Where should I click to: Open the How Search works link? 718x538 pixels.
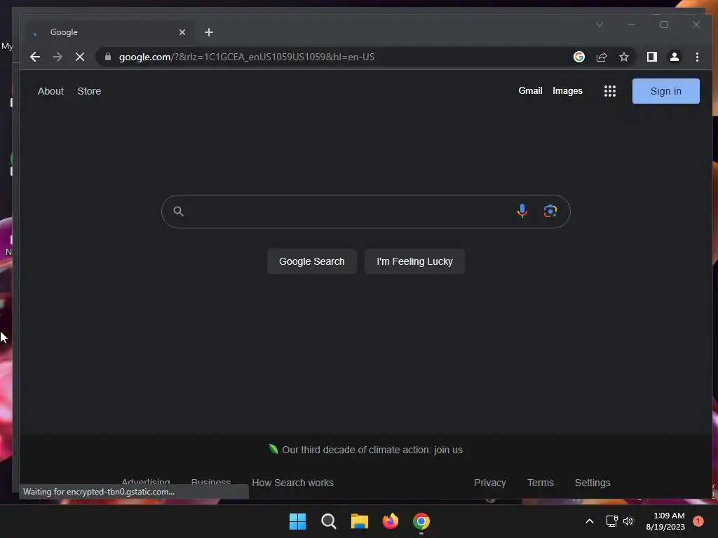coord(292,483)
